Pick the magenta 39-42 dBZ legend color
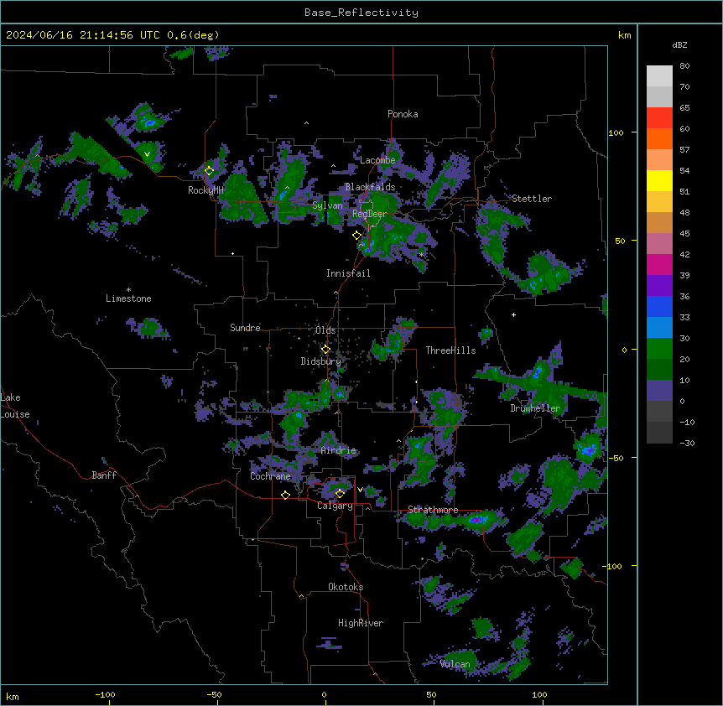 (x=659, y=264)
